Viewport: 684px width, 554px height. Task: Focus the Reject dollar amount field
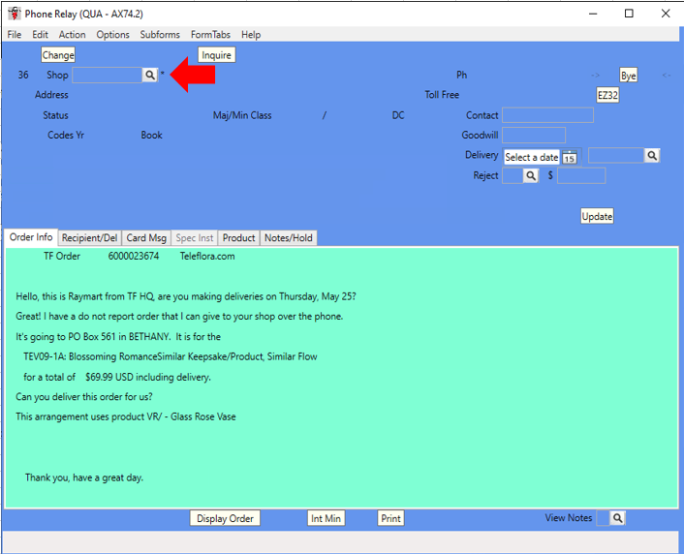(581, 176)
